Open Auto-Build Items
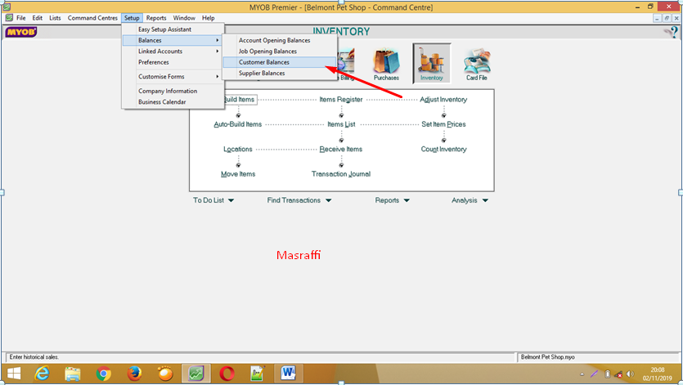 tap(238, 124)
